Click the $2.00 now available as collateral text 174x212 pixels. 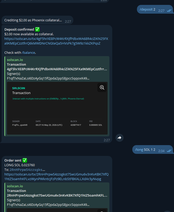click(x=29, y=34)
